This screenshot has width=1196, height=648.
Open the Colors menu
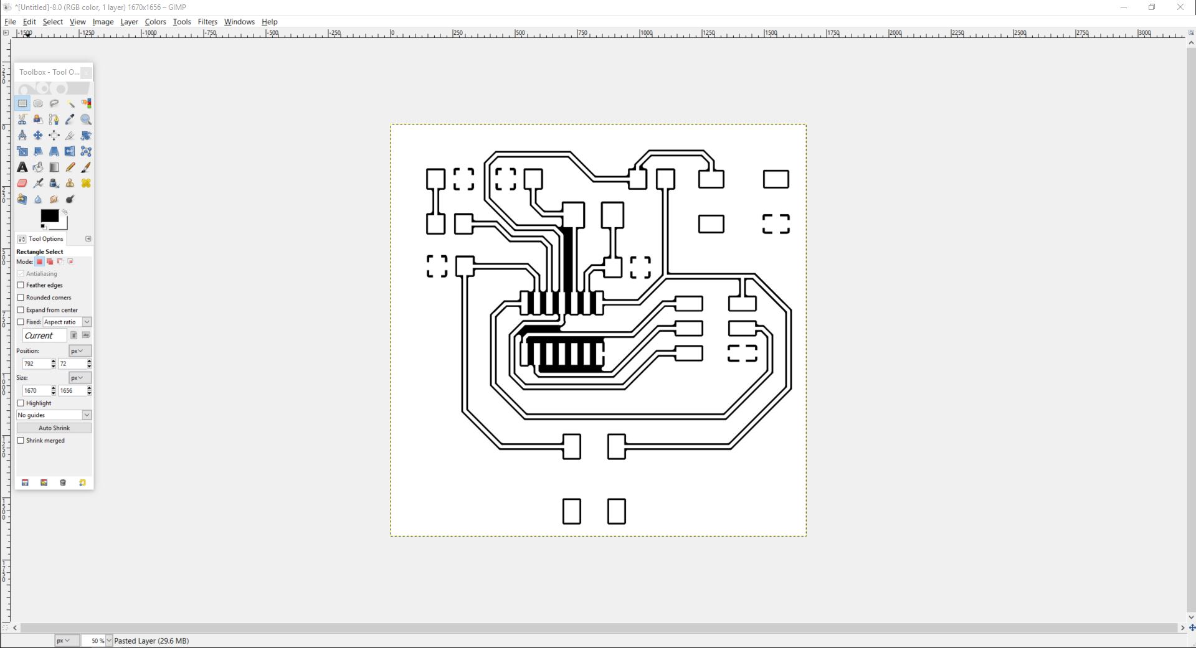coord(155,22)
